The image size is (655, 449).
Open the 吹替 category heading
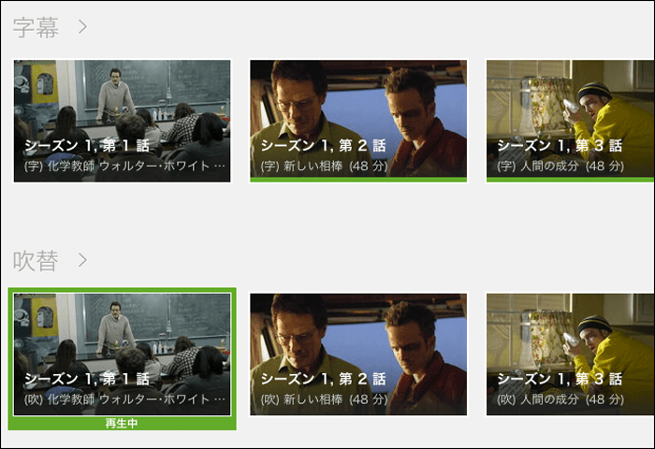click(x=36, y=261)
